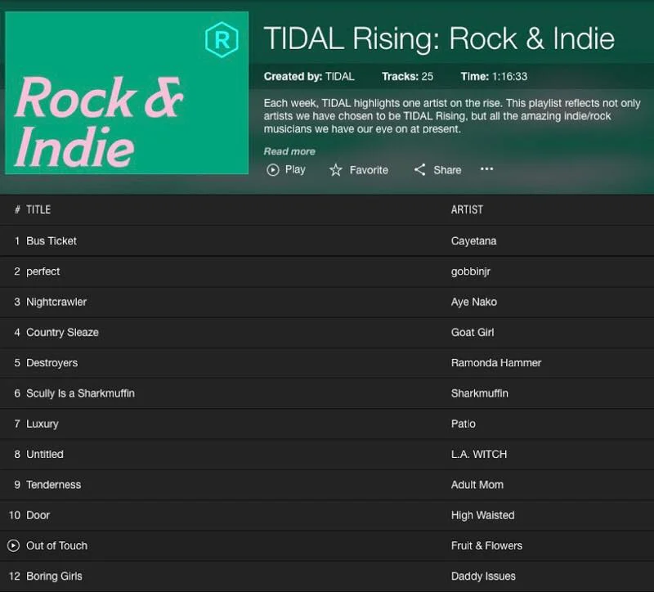The image size is (654, 592).
Task: Click the playlist title TIDAL Rising: Rock & Indie
Action: (439, 38)
